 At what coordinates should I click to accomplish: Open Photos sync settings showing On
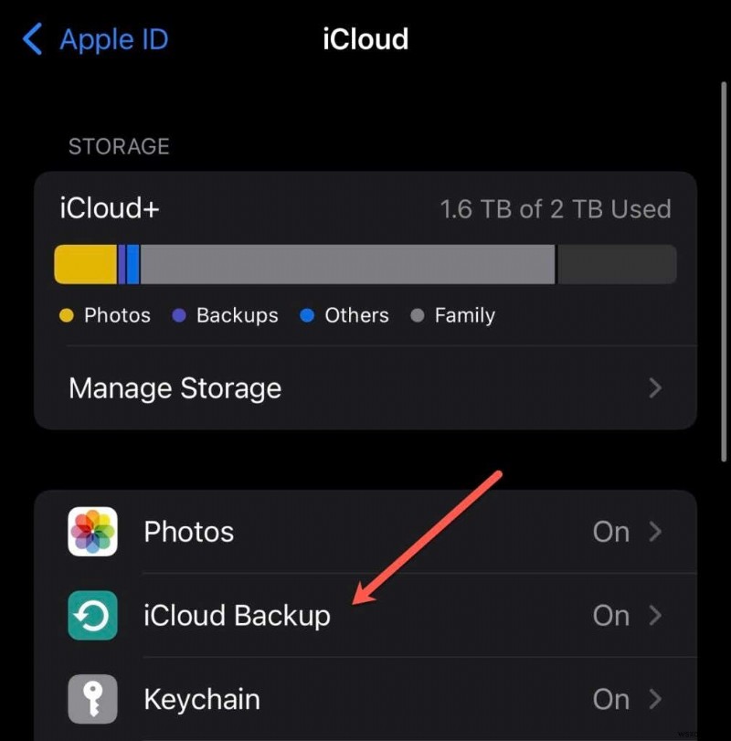coord(365,532)
